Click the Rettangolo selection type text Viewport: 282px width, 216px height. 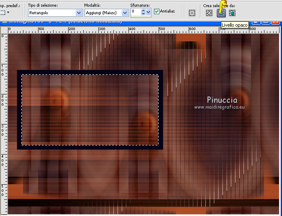tap(38, 13)
